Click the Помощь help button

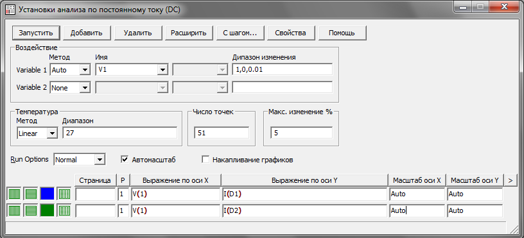coord(342,33)
